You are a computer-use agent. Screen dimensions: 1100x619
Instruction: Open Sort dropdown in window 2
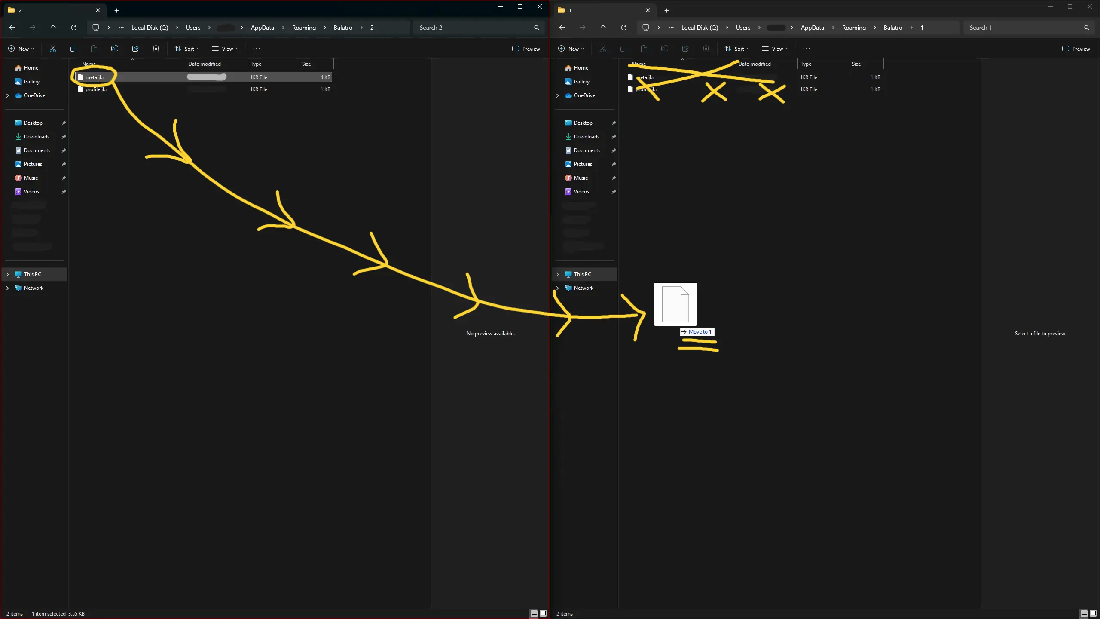pyautogui.click(x=187, y=49)
